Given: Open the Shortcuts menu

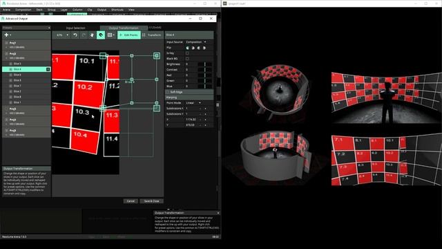Looking at the screenshot, I should click(x=117, y=10).
